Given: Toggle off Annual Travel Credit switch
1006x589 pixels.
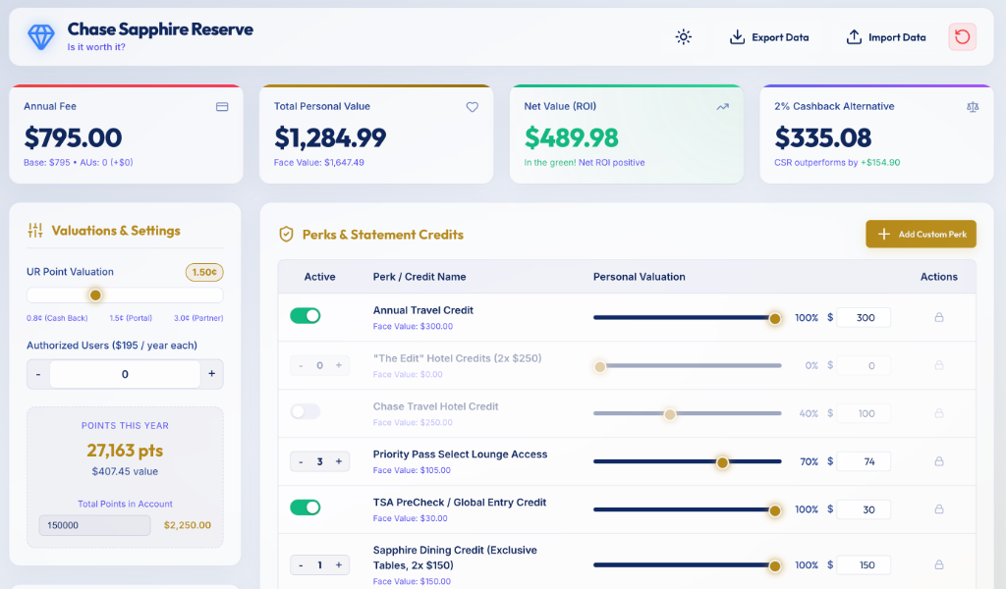Looking at the screenshot, I should click(x=305, y=315).
